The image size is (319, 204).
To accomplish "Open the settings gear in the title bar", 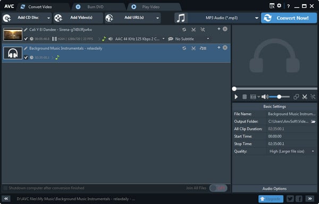I will (279, 6).
